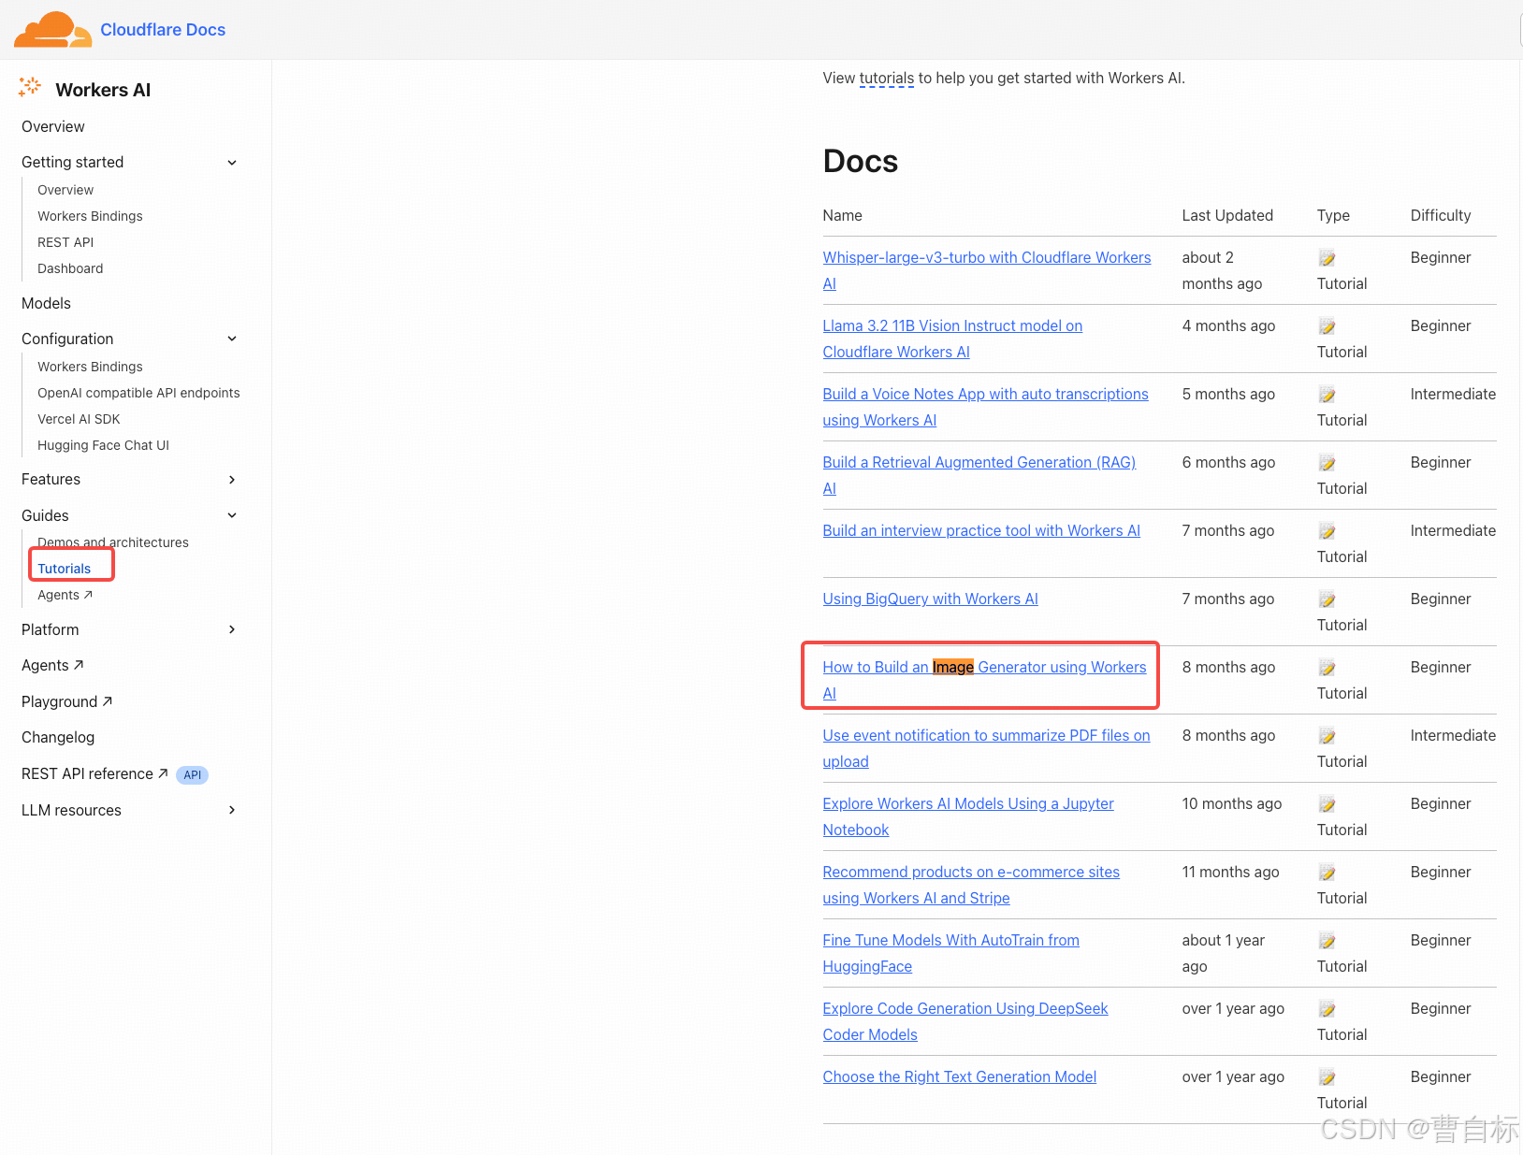The image size is (1523, 1155).
Task: Click tutorial note icon in interview practice row
Action: [x=1327, y=531]
